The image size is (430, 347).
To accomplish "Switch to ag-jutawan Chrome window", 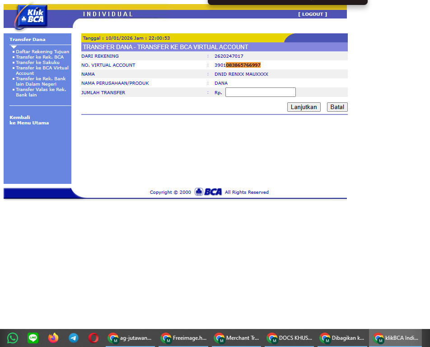I will [x=130, y=338].
